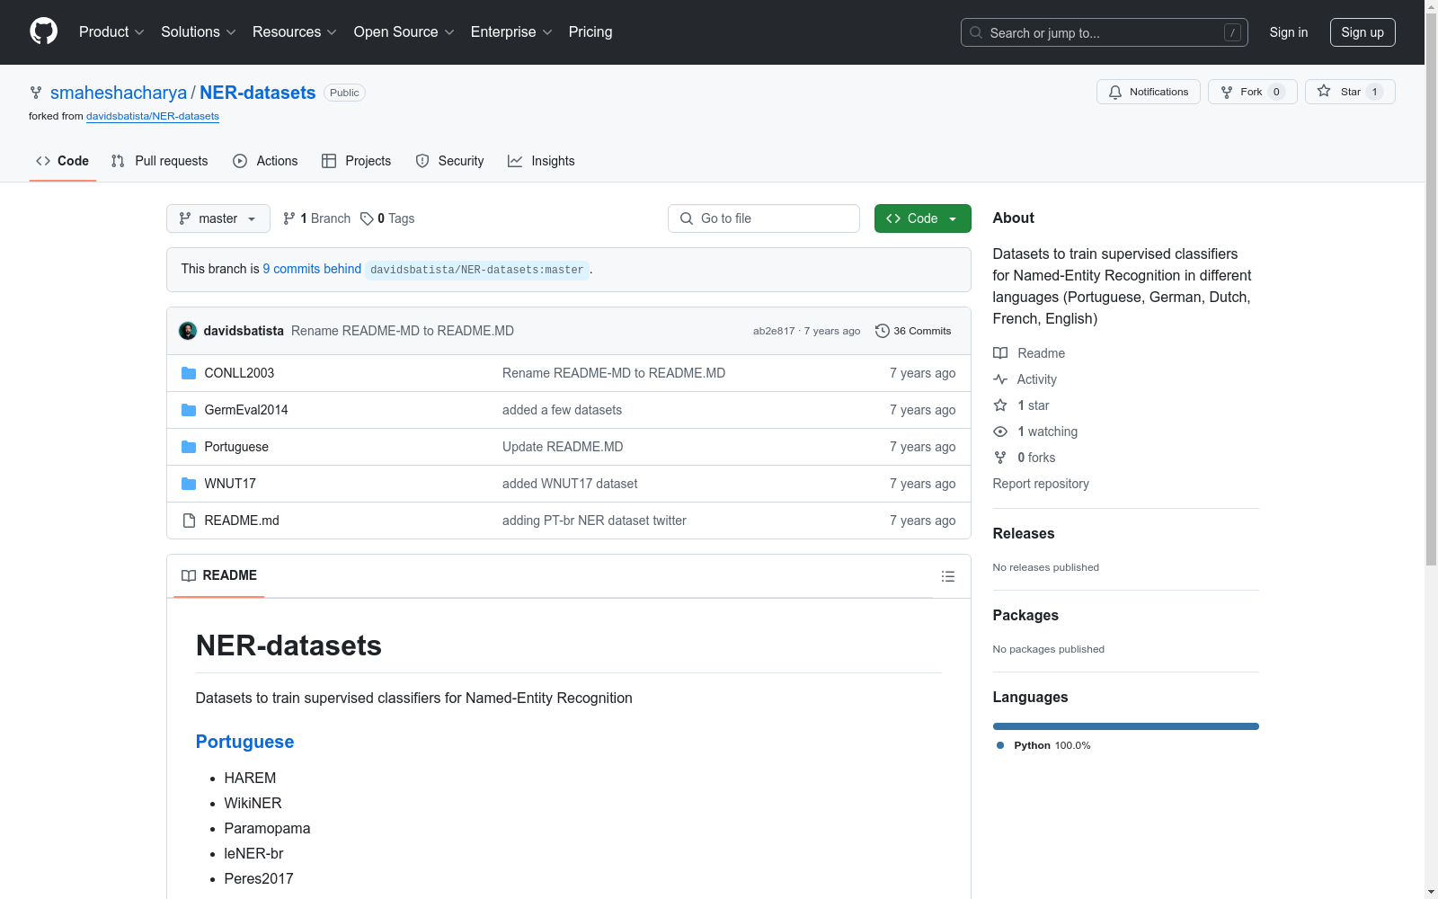Fork this repository
1438x899 pixels.
coord(1252,92)
